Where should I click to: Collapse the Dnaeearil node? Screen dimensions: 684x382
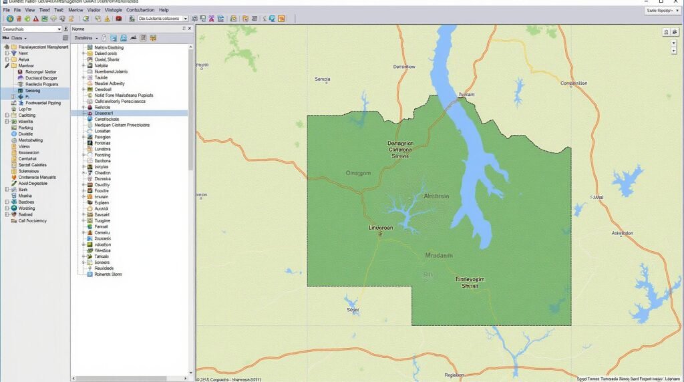[x=83, y=114]
